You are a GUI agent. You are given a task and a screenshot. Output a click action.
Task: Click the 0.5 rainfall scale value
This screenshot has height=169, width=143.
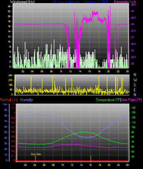(x=13, y=136)
